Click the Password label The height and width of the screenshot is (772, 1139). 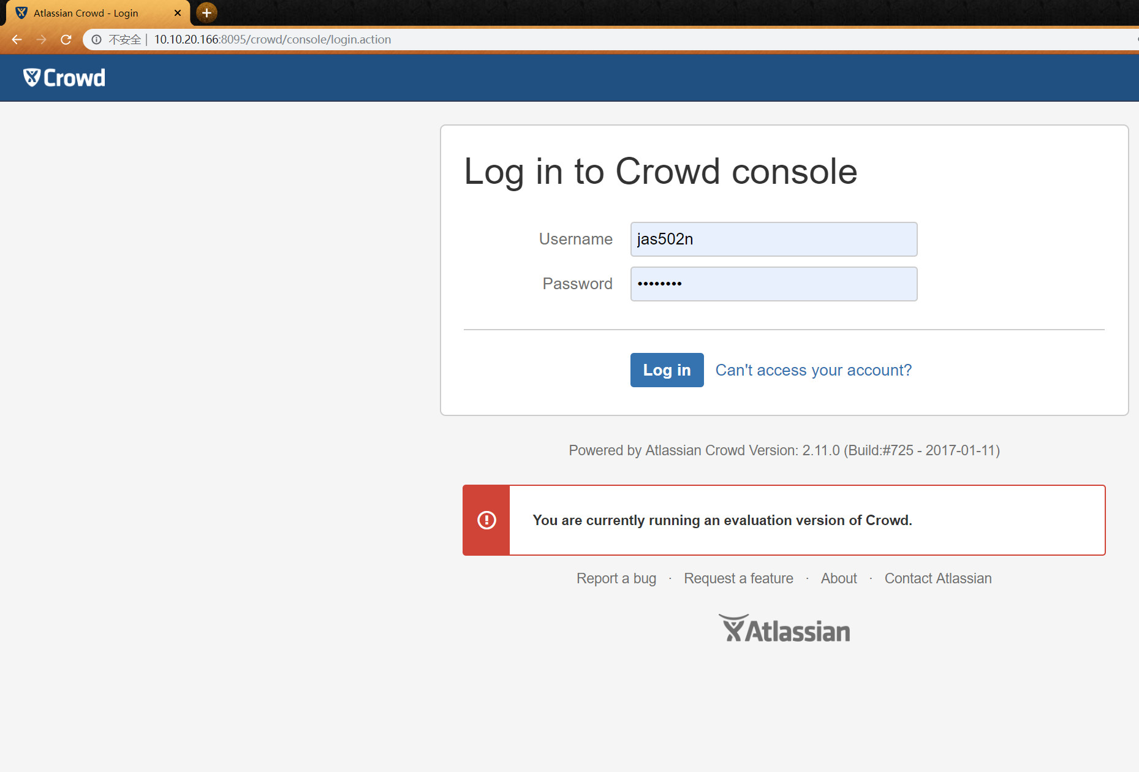click(577, 284)
